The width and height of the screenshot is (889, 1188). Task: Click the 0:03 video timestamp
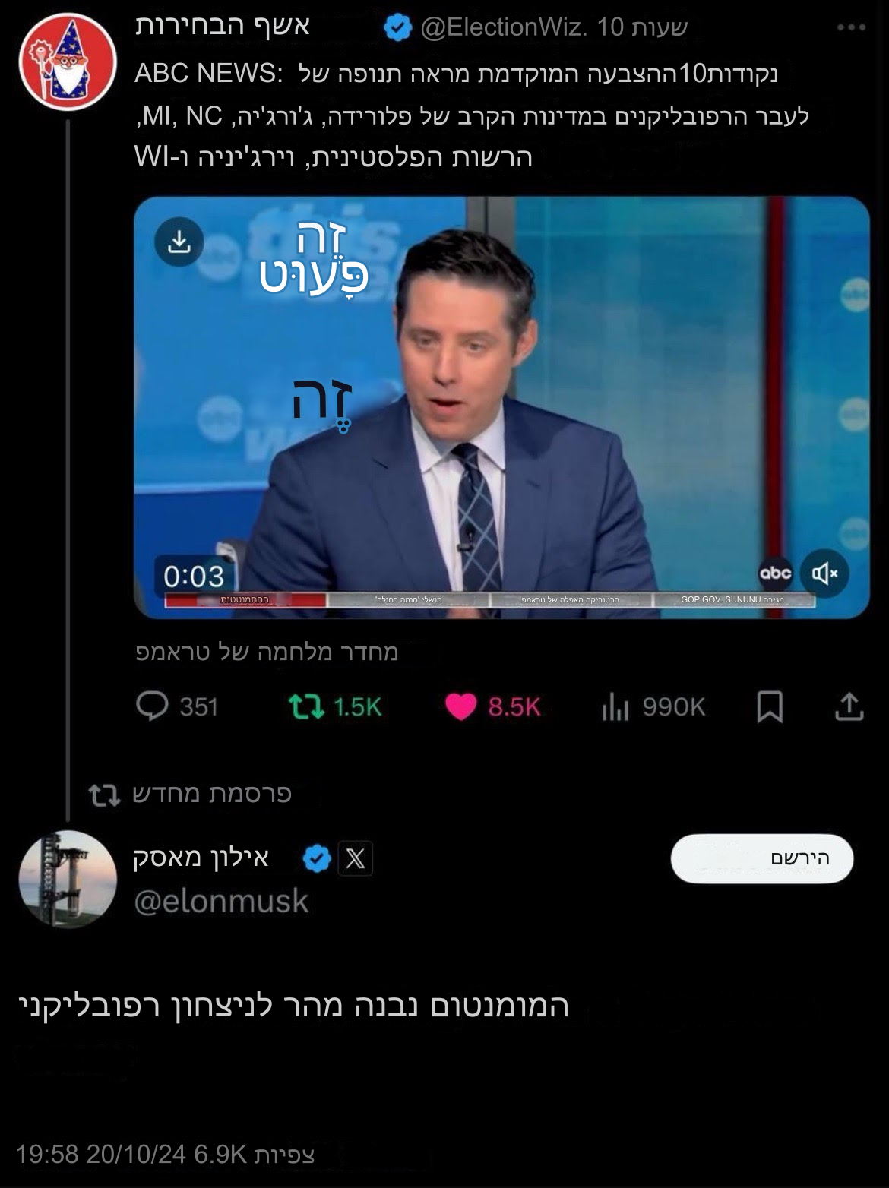point(195,577)
